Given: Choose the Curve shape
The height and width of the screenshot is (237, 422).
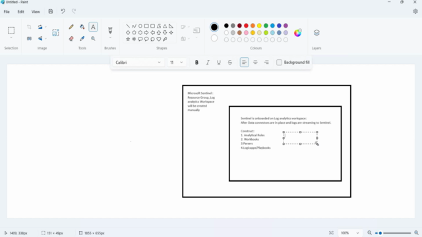Looking at the screenshot, I should click(134, 26).
